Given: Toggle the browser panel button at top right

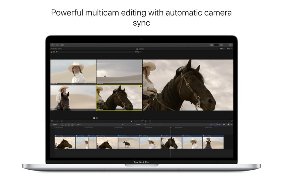Looking at the screenshot, I should (211, 45).
